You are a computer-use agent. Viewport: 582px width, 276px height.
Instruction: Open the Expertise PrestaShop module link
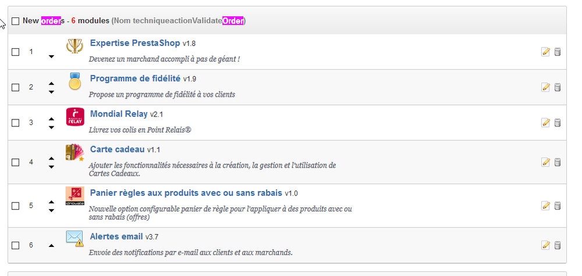click(x=135, y=43)
